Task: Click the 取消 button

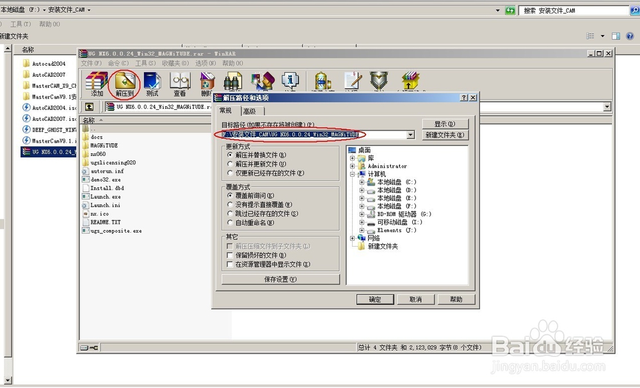Action: point(415,299)
